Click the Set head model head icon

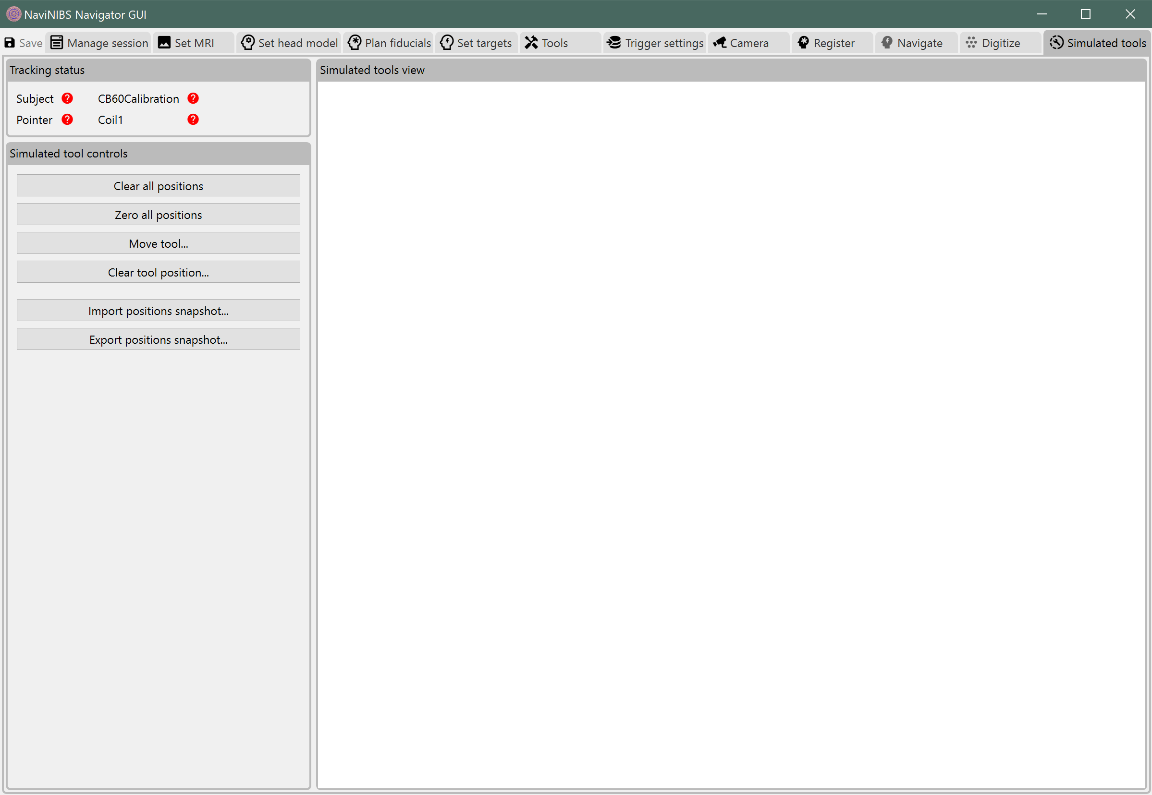coord(248,43)
